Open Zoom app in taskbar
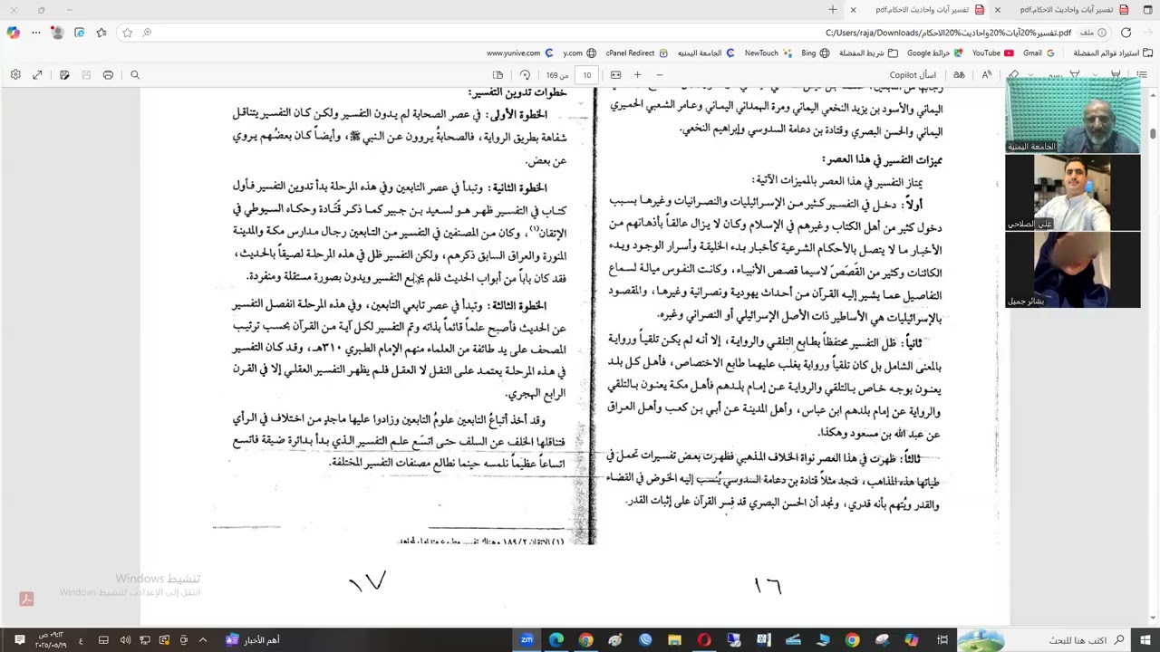Viewport: 1160px width, 652px height. pyautogui.click(x=527, y=640)
